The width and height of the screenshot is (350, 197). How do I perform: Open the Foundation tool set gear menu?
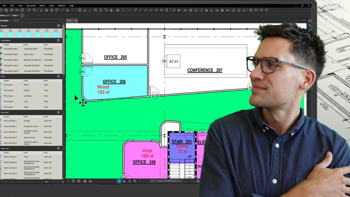pos(58,40)
